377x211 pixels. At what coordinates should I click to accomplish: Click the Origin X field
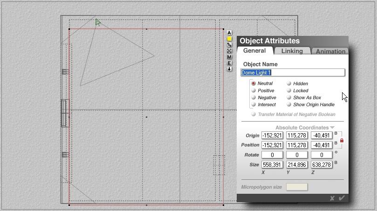tap(272, 135)
